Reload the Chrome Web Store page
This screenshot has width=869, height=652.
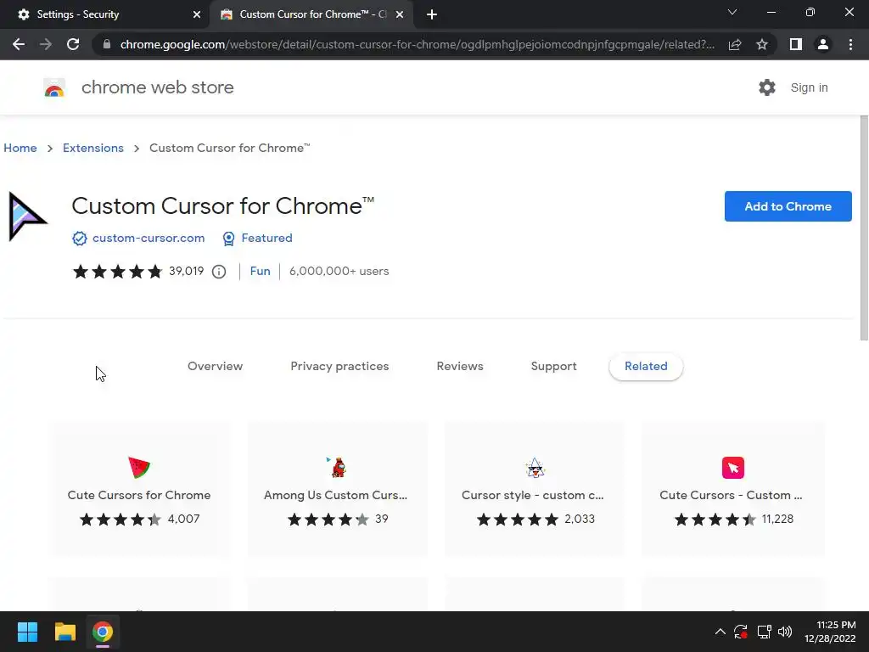pos(73,44)
